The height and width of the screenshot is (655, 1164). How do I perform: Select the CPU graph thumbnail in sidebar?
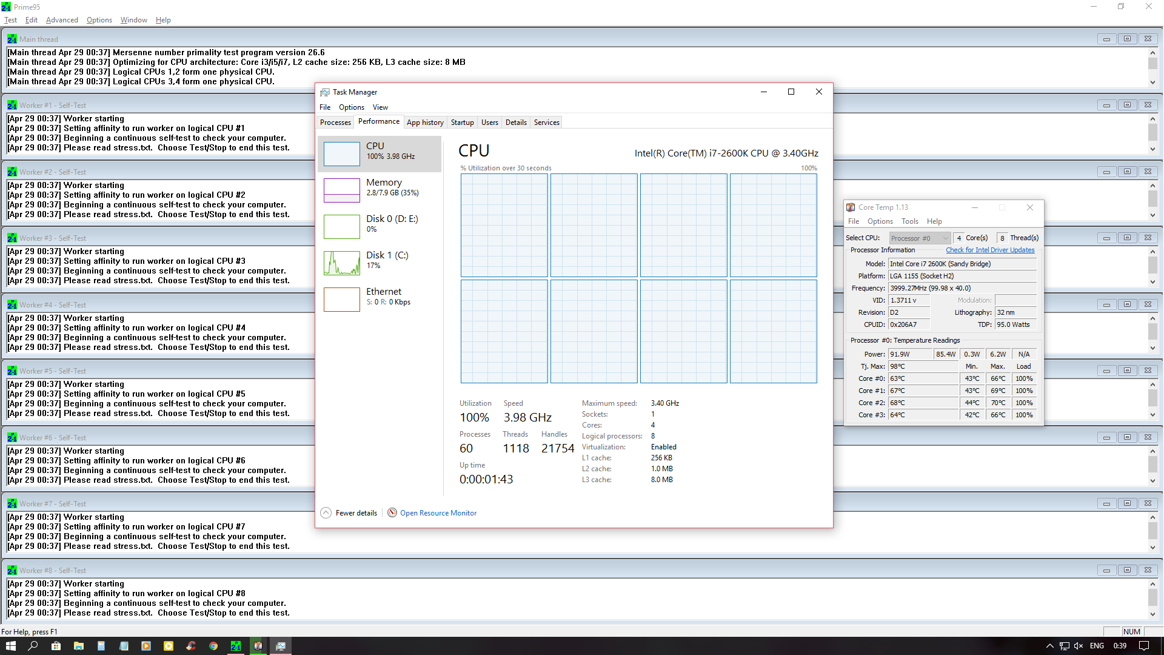click(x=342, y=153)
